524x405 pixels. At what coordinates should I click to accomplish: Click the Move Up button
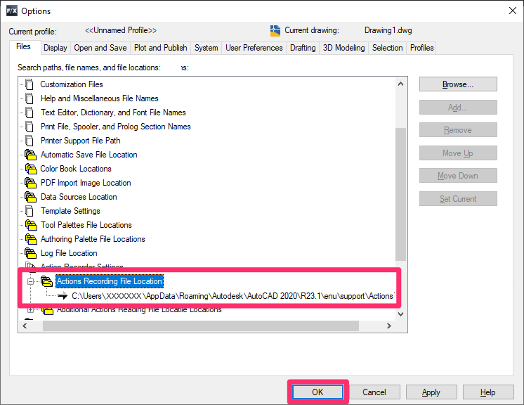click(x=458, y=153)
